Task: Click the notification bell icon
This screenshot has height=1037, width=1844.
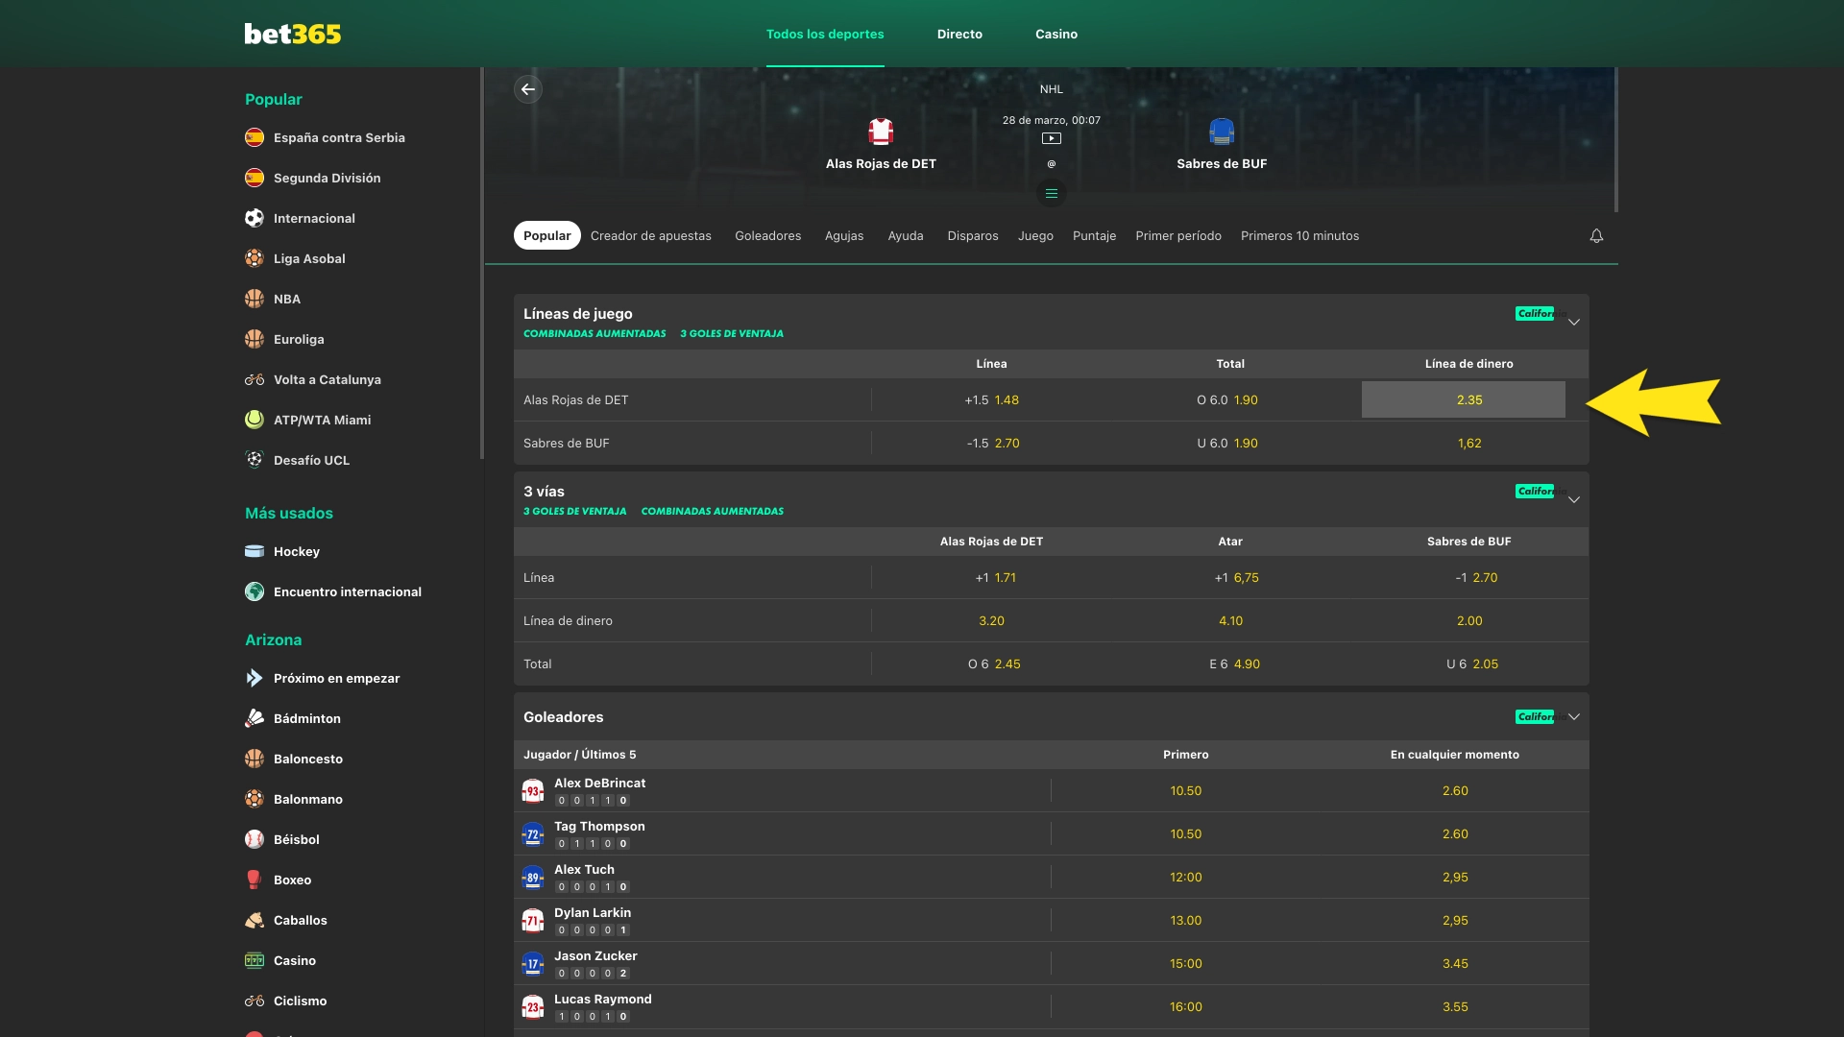Action: [1596, 236]
